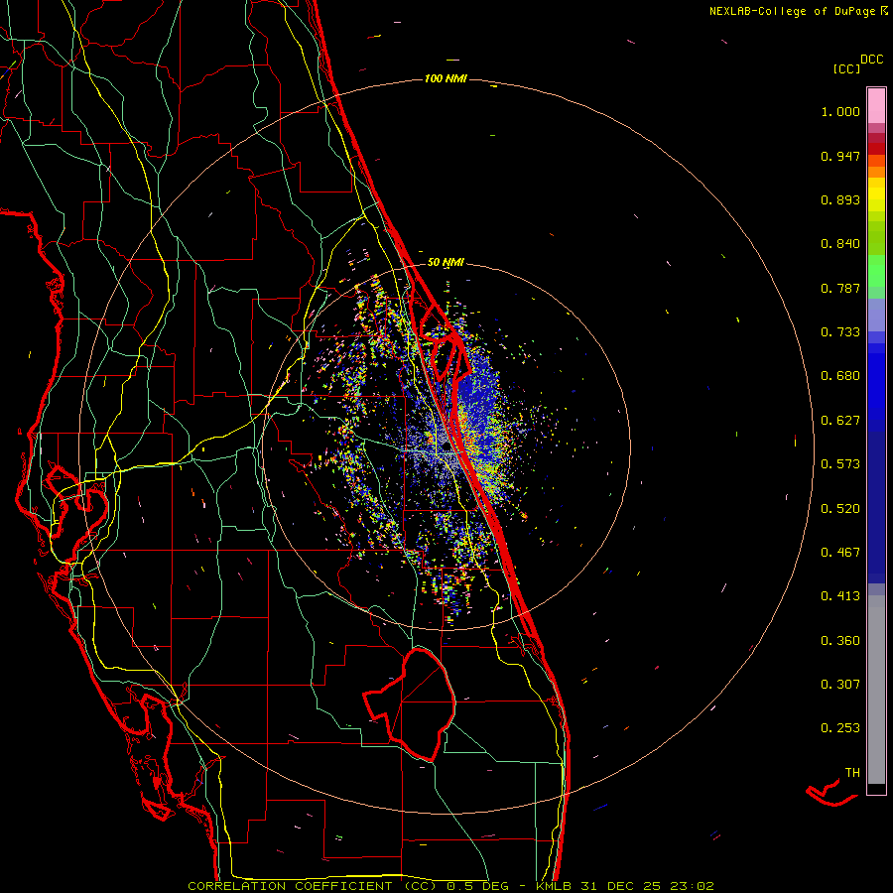Click the 0.680 scale value

840,376
